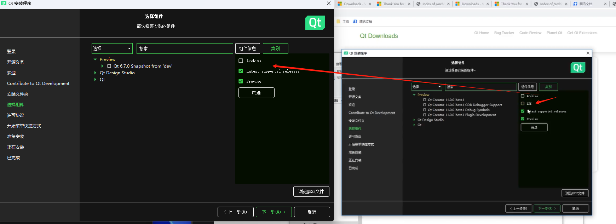Open the 腾讯文档 bookmark in bookmarks bar
Viewport: 616px width, 224px height.
coord(363,22)
